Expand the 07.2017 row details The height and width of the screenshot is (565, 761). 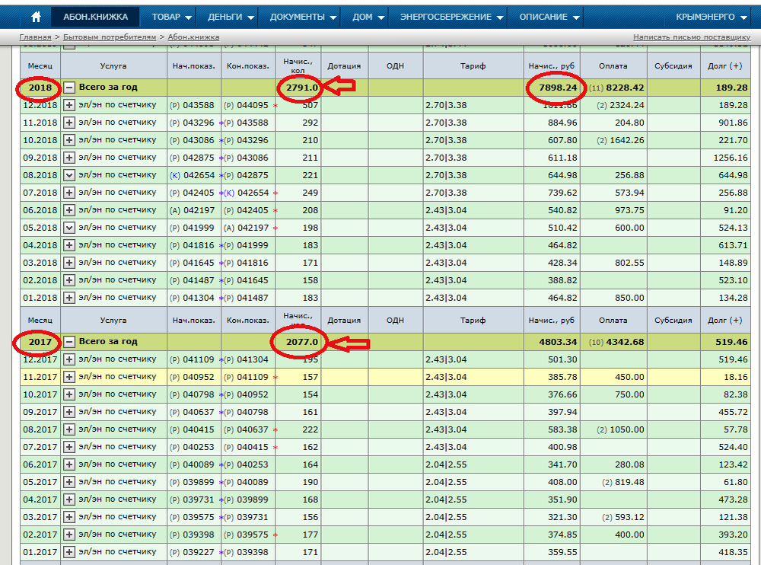tap(69, 447)
